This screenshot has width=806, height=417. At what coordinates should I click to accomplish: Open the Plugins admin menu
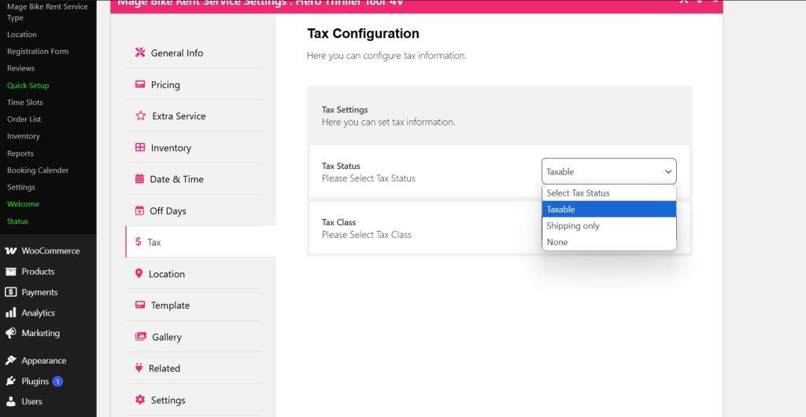tap(35, 382)
